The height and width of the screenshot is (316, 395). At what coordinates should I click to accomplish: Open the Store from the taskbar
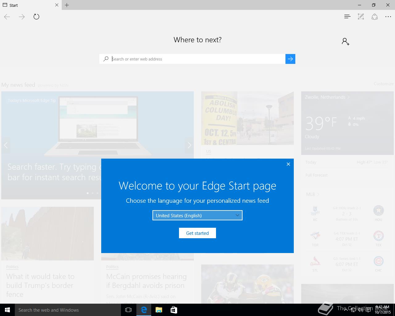point(174,310)
